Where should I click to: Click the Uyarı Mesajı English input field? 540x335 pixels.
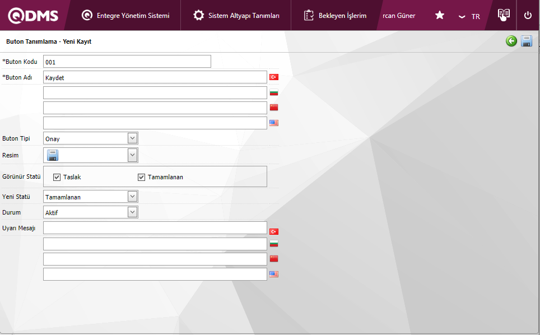point(155,274)
